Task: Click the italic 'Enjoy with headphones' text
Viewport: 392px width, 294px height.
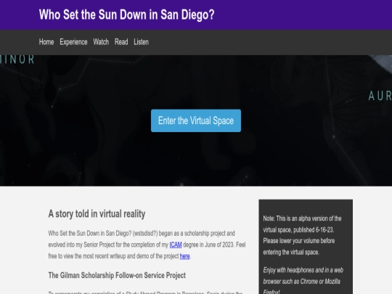Action: coord(303,281)
